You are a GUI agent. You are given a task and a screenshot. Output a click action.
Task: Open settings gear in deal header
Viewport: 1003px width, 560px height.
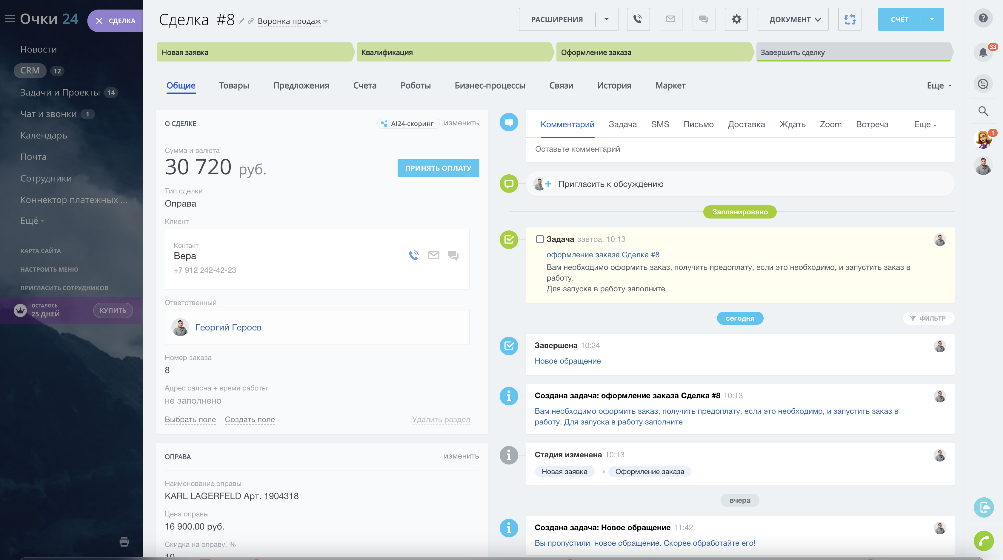coord(736,19)
